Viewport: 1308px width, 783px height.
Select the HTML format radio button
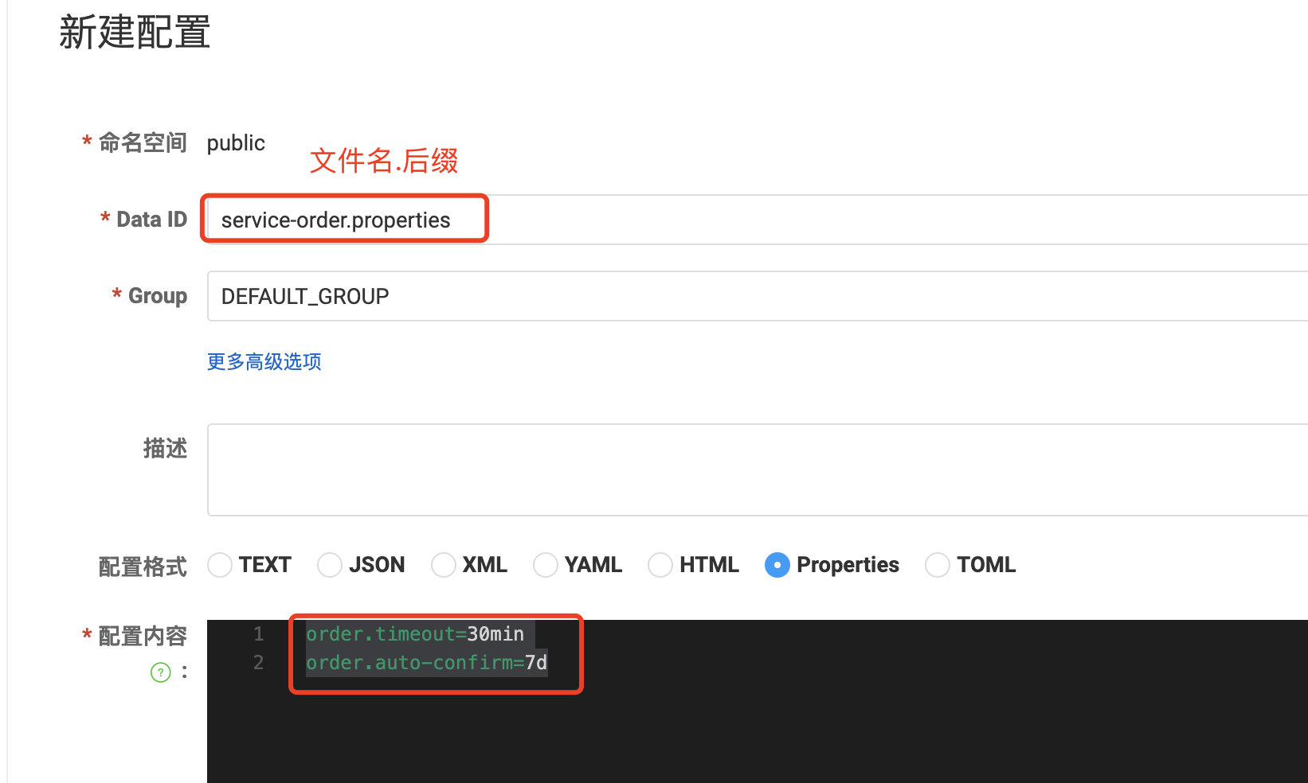pyautogui.click(x=660, y=565)
